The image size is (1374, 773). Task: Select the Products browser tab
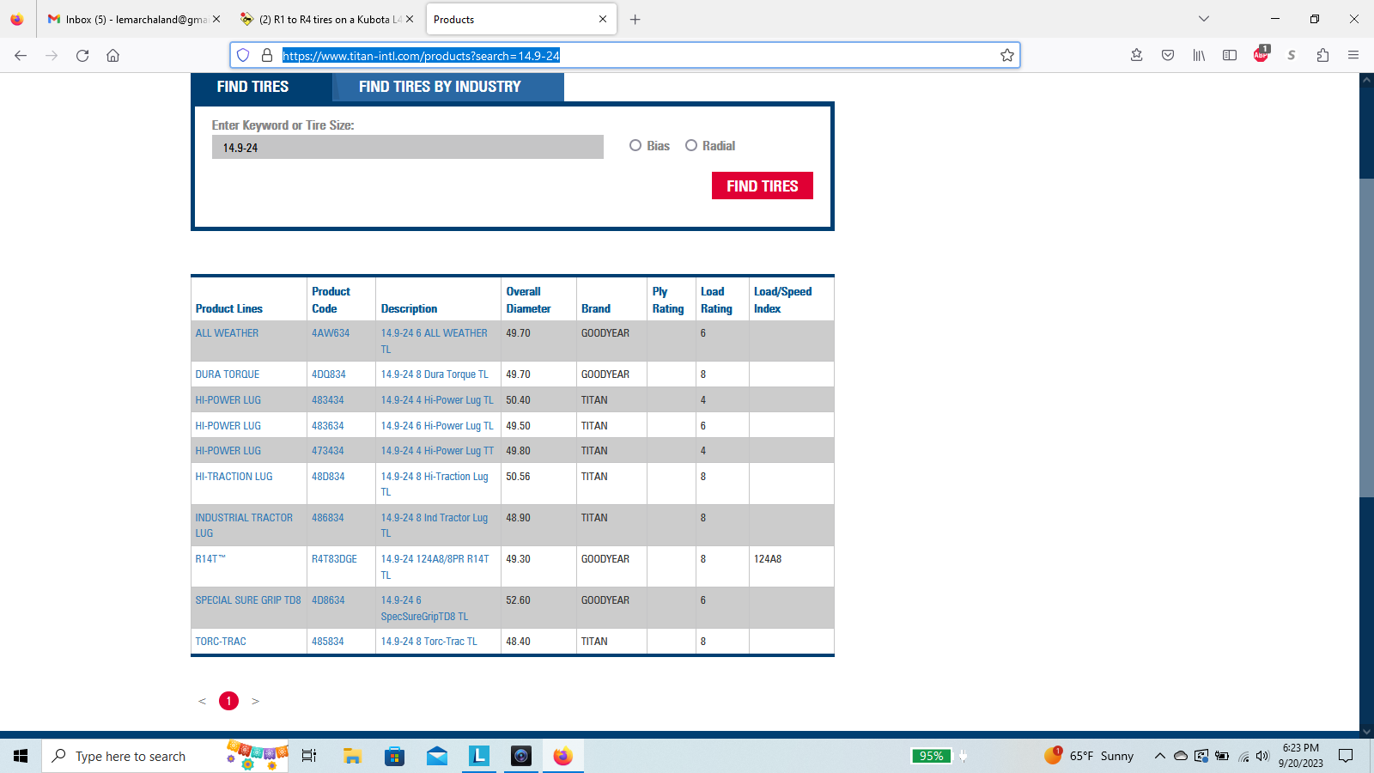(x=520, y=19)
